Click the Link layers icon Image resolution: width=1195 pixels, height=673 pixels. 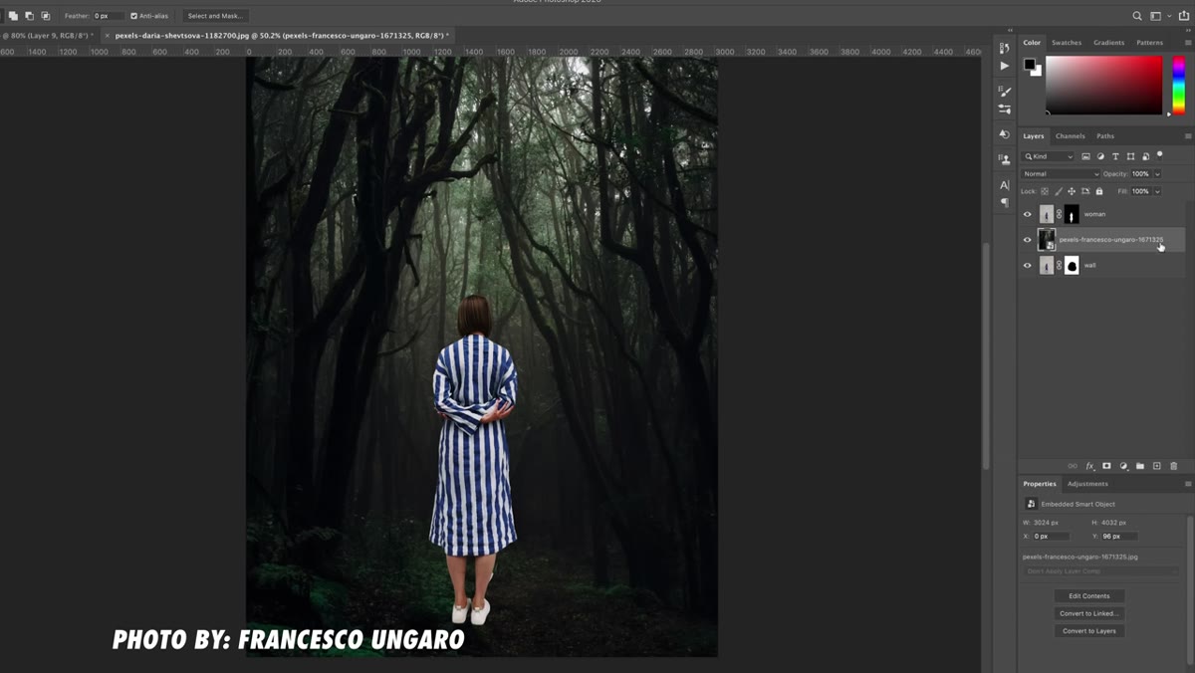1073,466
